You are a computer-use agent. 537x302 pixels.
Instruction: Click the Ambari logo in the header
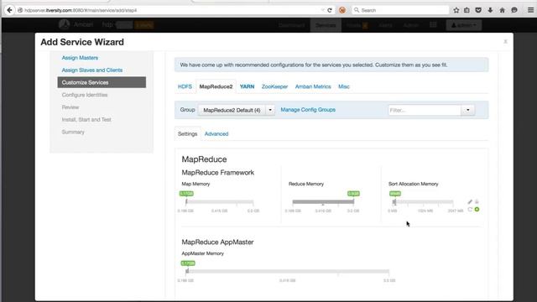pos(64,24)
